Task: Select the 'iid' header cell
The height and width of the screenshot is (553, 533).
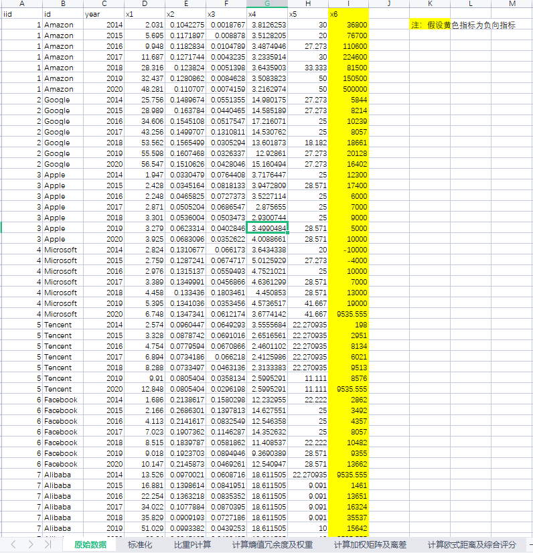Action: click(22, 14)
